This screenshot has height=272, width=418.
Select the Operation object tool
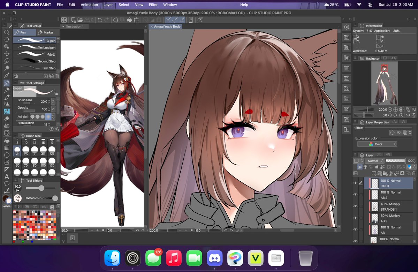[7, 46]
